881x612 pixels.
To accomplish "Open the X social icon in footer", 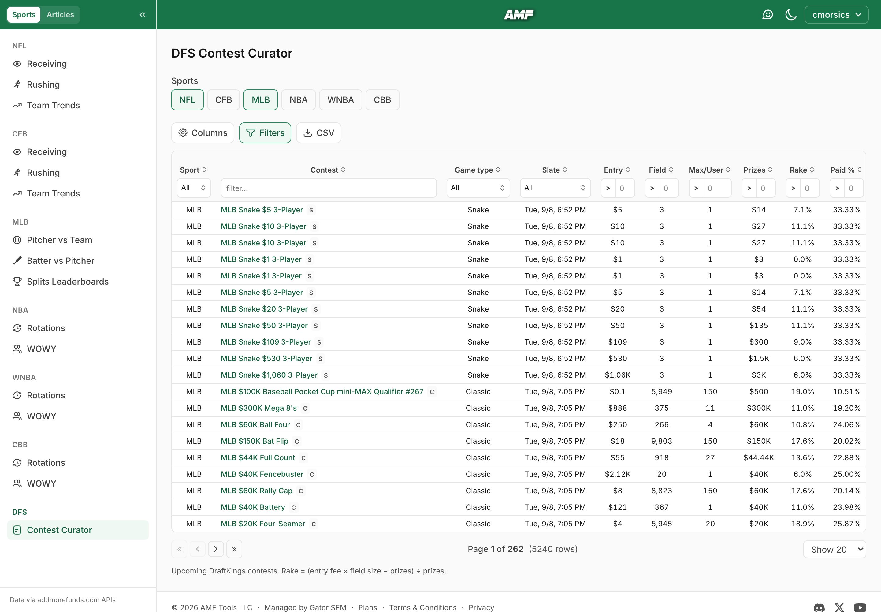I will click(840, 607).
